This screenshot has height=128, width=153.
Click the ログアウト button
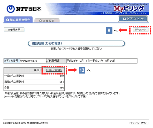pyautogui.click(x=133, y=19)
